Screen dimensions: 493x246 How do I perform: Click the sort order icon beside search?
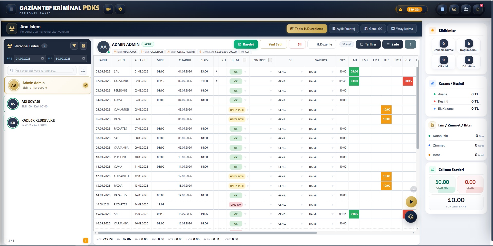(x=83, y=70)
